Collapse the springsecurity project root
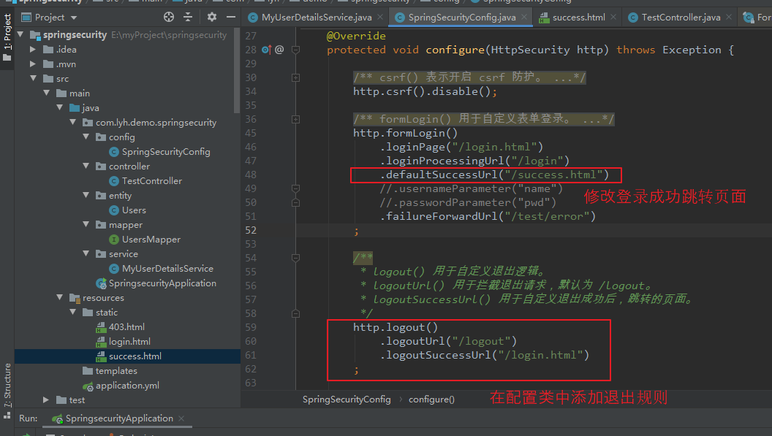The width and height of the screenshot is (772, 436). tap(20, 34)
